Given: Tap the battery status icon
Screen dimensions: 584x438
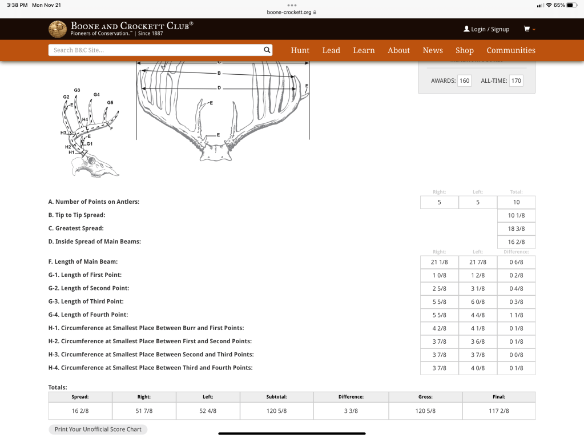Looking at the screenshot, I should point(569,5).
